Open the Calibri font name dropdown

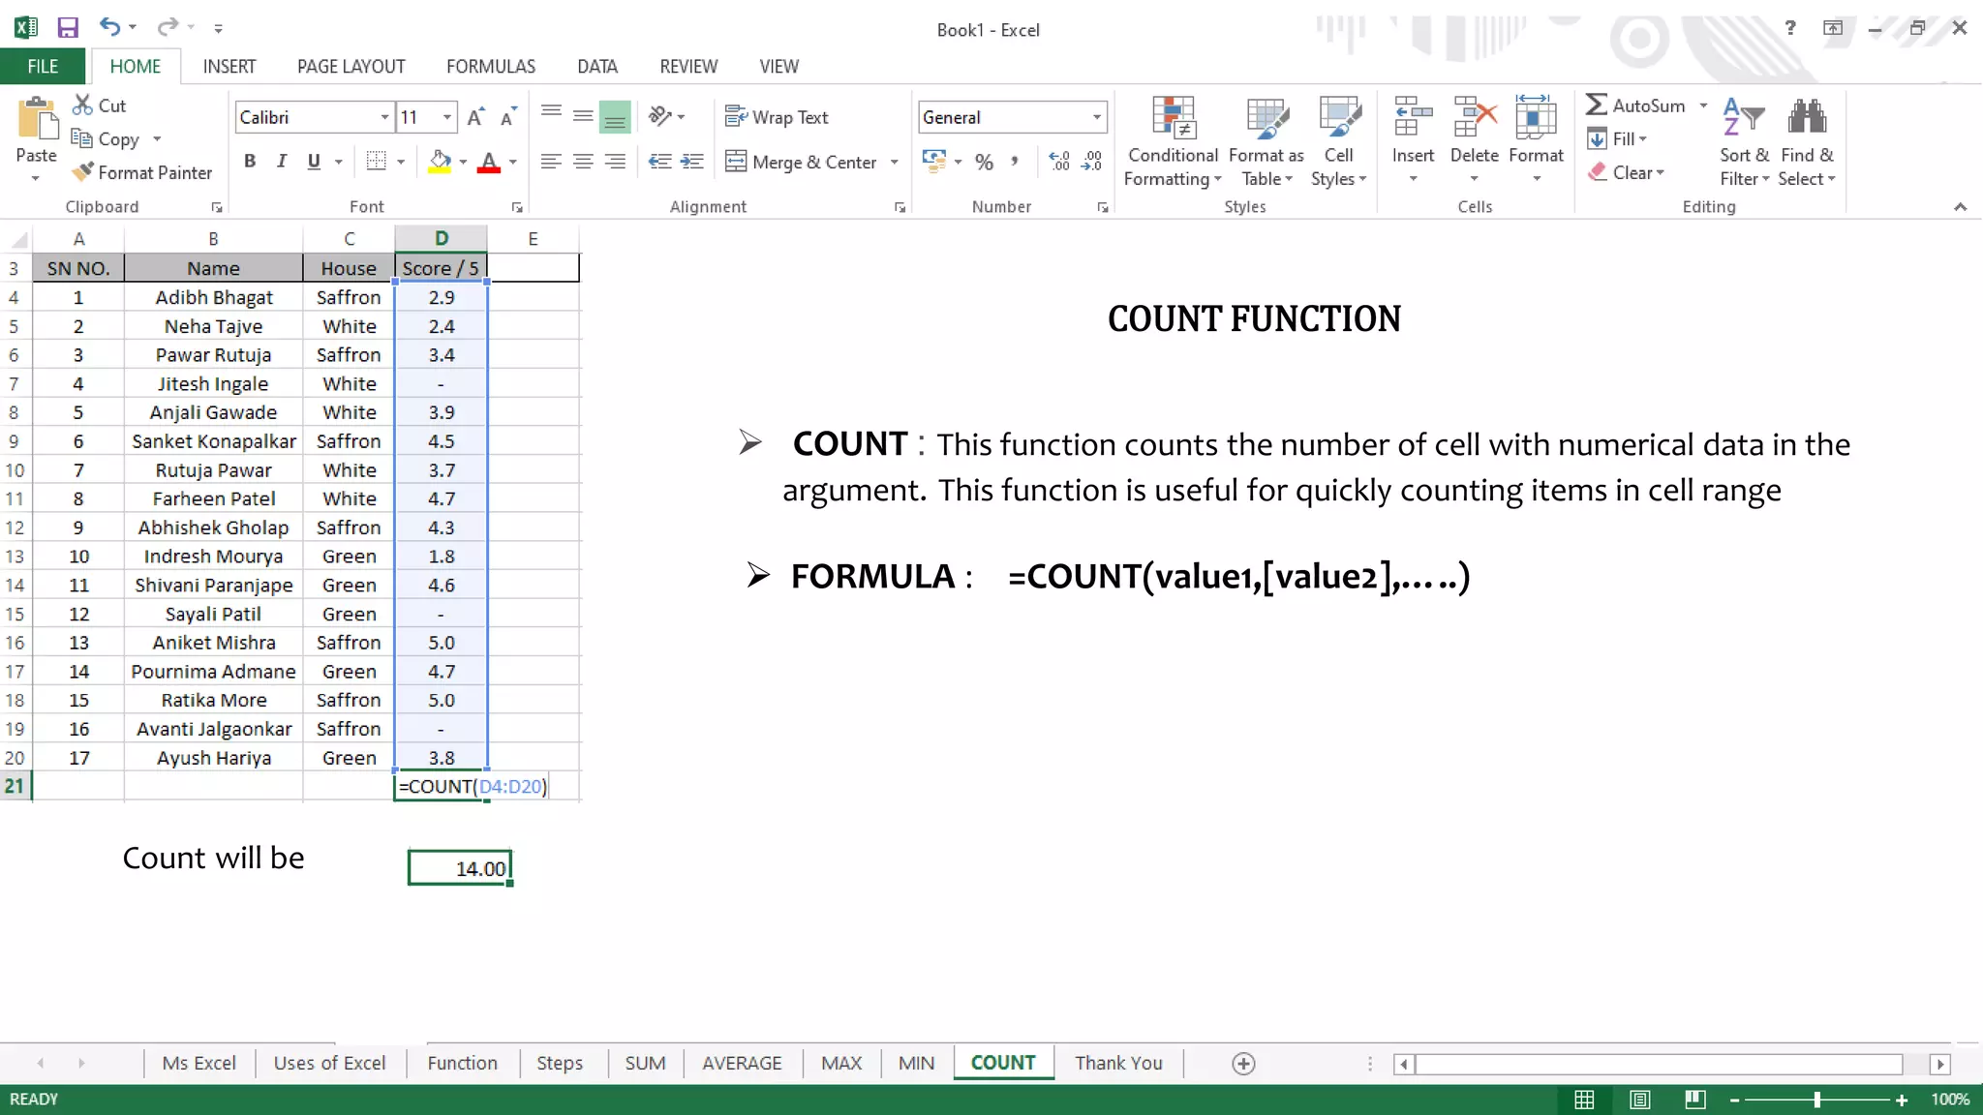coord(384,117)
